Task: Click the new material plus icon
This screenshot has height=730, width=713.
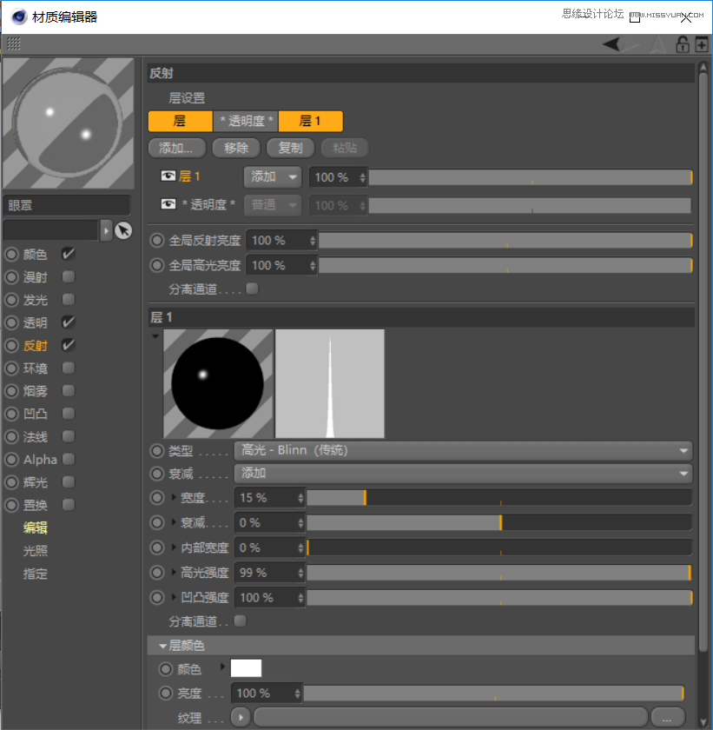Action: pyautogui.click(x=701, y=43)
